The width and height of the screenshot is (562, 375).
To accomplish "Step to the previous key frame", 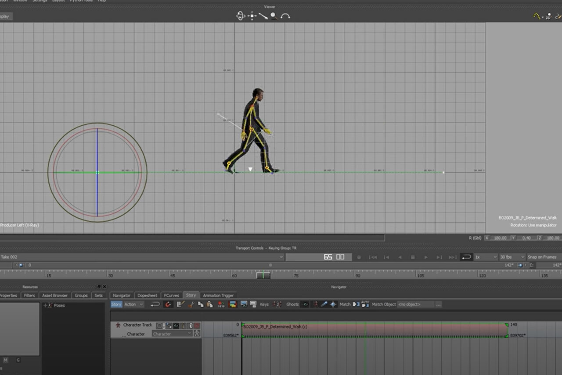I will [x=386, y=257].
